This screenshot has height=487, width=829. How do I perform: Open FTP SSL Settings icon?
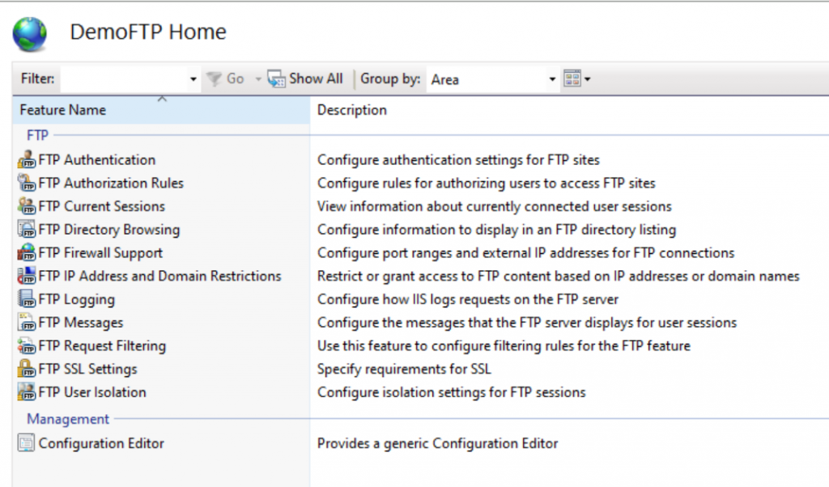click(x=27, y=369)
